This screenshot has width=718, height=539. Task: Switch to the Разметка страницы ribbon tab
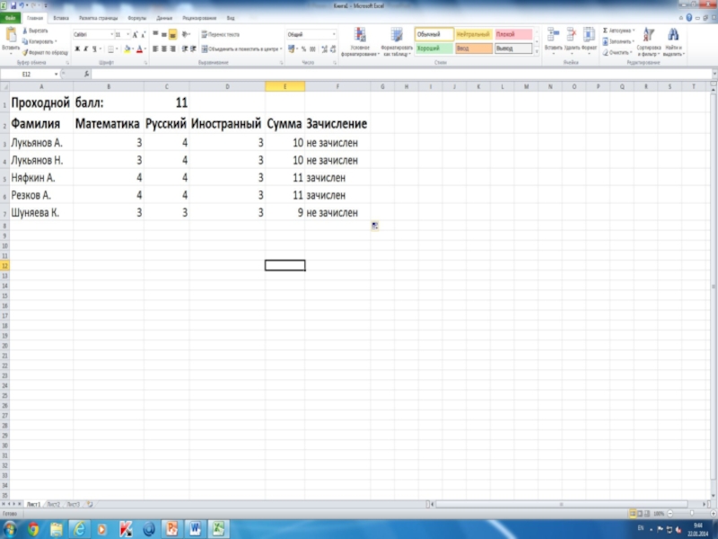99,18
